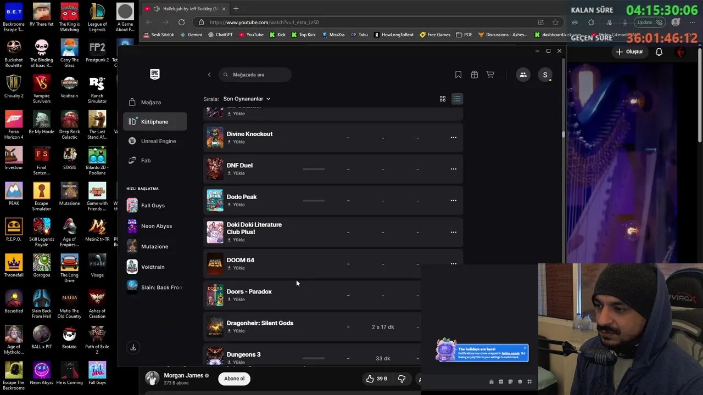Open League of Legends desktop shortcut

(x=97, y=18)
